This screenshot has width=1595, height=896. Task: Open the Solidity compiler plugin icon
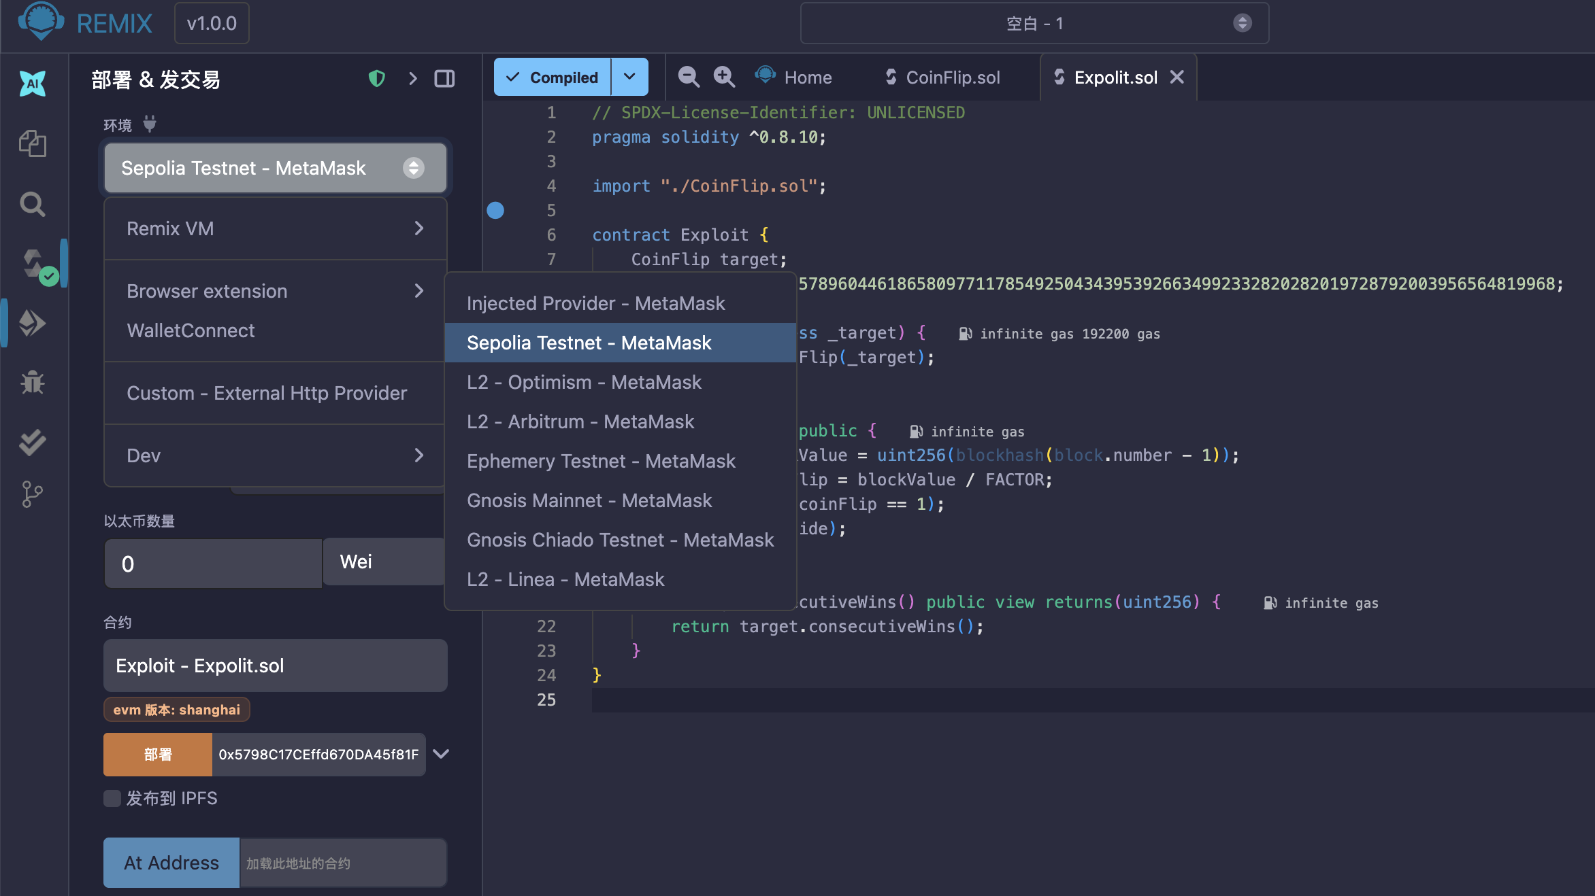point(34,264)
